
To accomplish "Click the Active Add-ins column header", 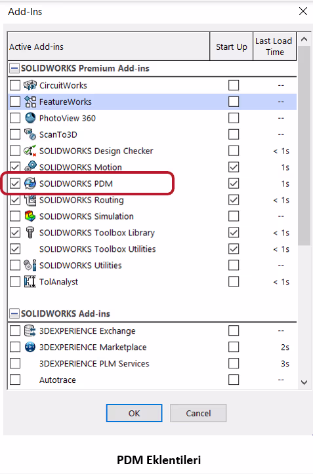I will 109,47.
